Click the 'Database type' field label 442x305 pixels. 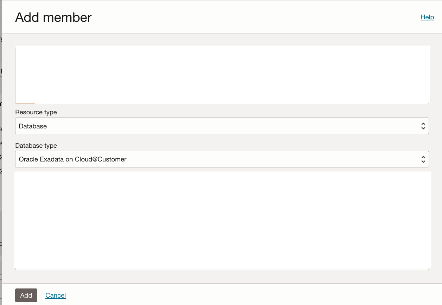pyautogui.click(x=36, y=146)
